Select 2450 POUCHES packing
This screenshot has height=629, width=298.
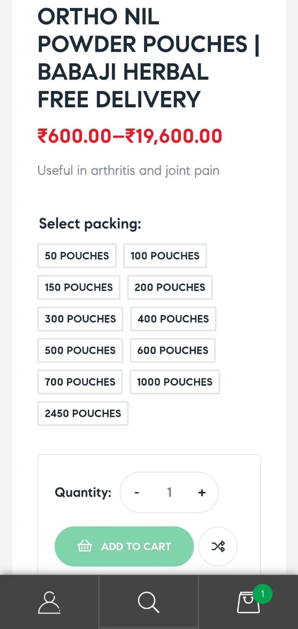(83, 413)
